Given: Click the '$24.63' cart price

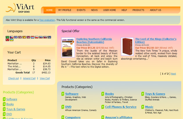Looking at the screenshot, I should tap(47, 64).
